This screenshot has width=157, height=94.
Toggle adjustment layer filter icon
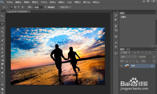click(139, 53)
